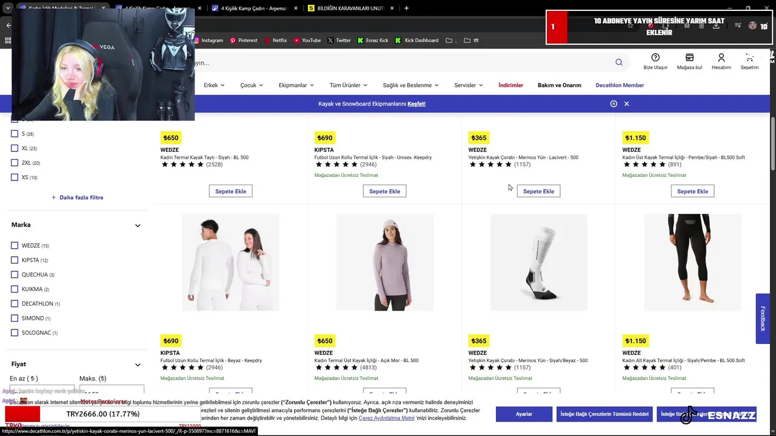This screenshot has height=436, width=776.
Task: Open Pinterest bookmark
Action: point(244,41)
